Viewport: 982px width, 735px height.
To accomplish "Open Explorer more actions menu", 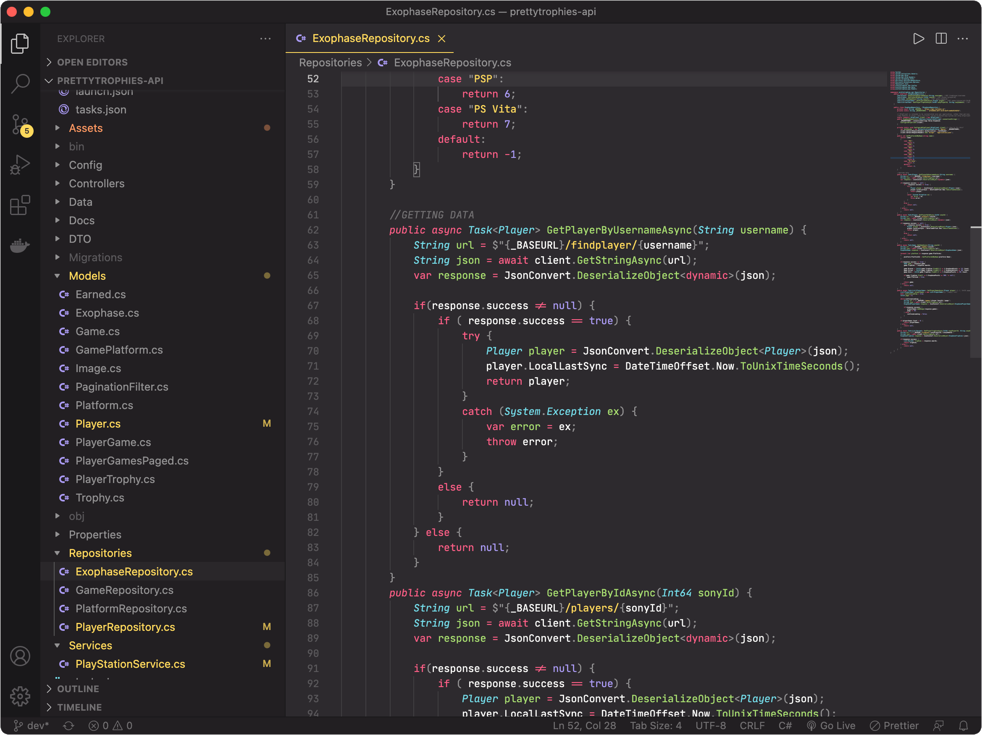I will (x=265, y=39).
